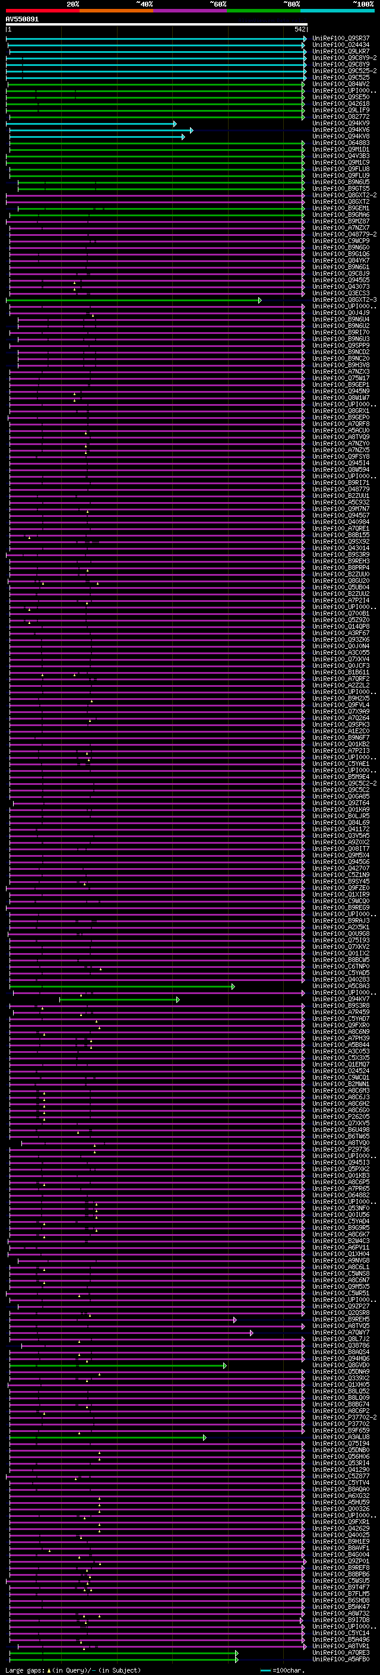Click the green ~80% identity legend segment
Screen dimensions: 380x1675
(264, 11)
